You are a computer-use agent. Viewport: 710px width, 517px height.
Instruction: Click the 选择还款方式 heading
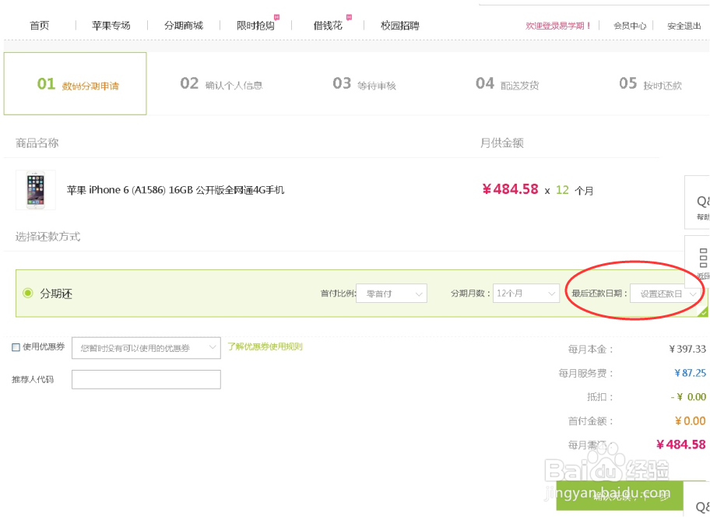[x=48, y=237]
